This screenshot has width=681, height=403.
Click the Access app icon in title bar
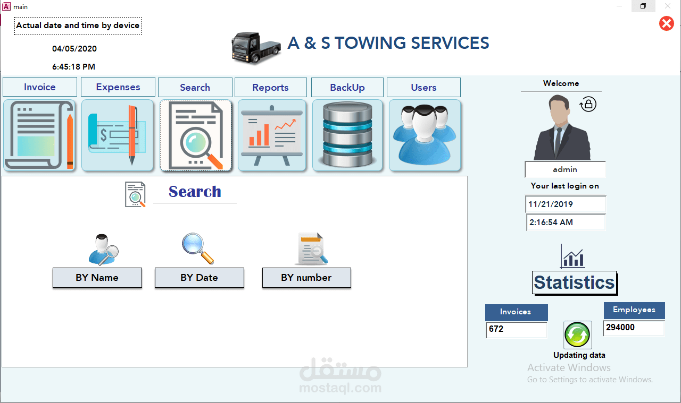click(x=7, y=6)
